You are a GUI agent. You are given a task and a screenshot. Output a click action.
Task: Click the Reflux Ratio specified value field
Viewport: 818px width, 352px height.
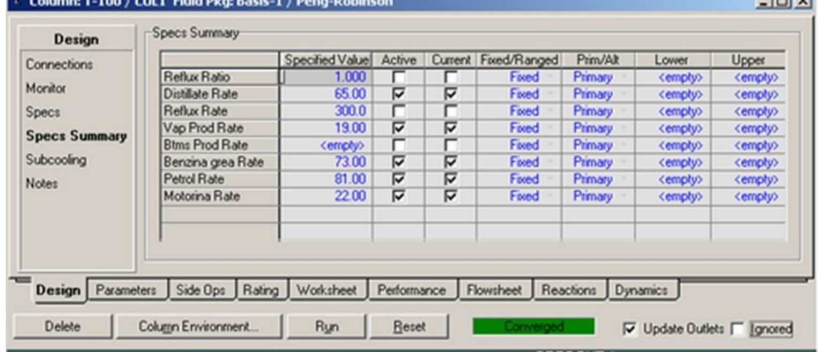[325, 78]
